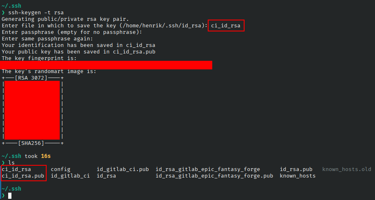Click the ci_id_rsa file in ls output
This screenshot has height=200, width=375.
[x=16, y=169]
